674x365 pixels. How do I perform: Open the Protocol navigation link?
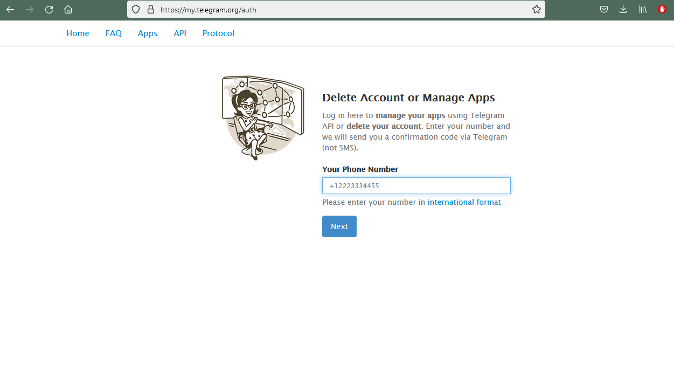218,33
